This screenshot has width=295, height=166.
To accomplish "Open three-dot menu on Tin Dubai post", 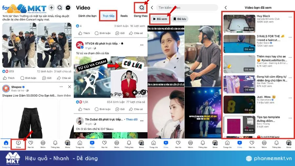I will [x=142, y=121].
